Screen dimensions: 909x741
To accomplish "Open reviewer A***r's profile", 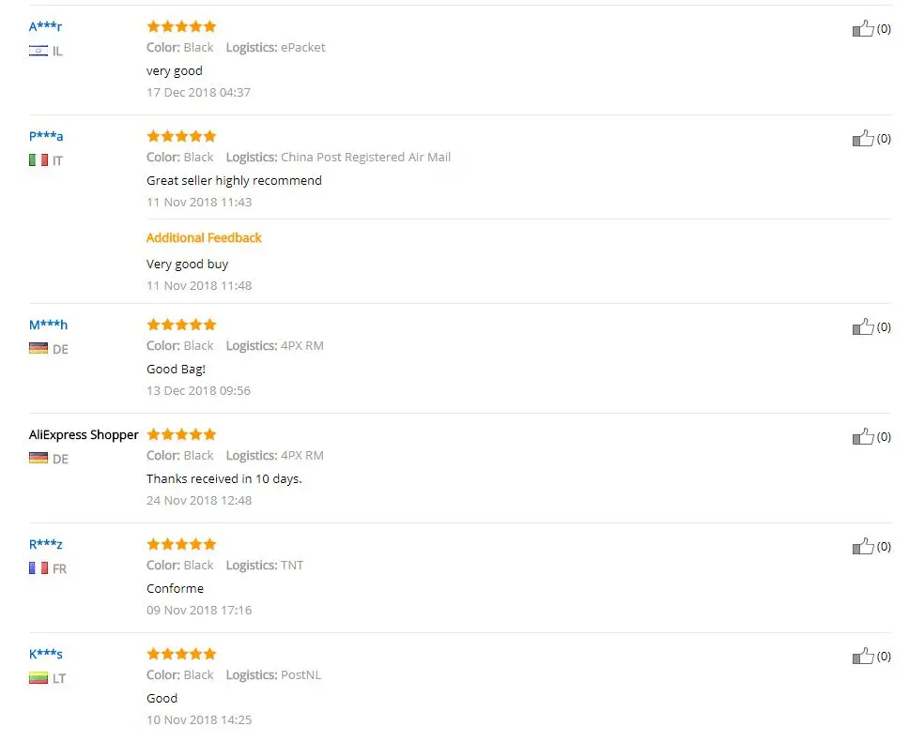I will (45, 26).
